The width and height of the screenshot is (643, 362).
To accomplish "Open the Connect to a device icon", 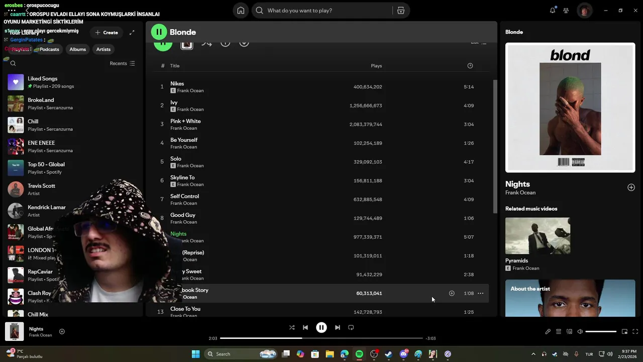I will [x=569, y=332].
